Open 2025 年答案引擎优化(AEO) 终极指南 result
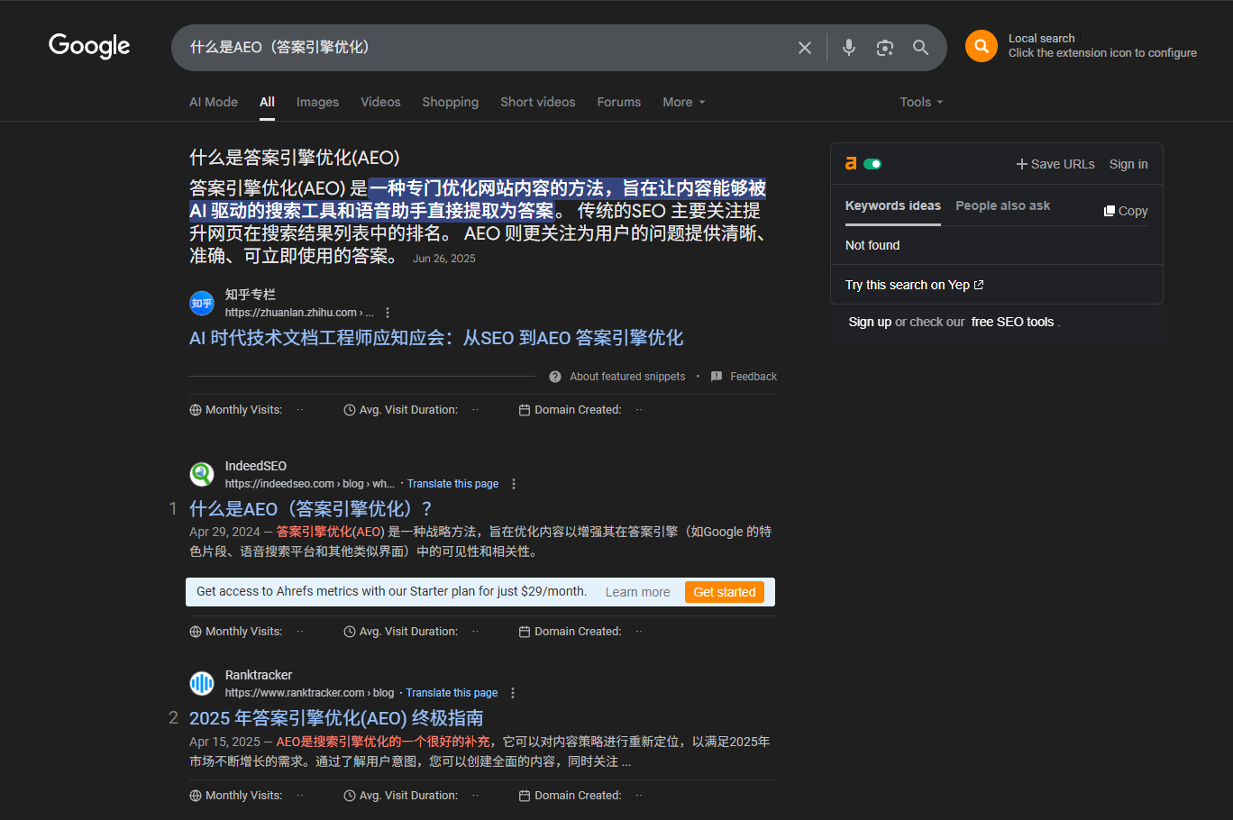 click(336, 718)
